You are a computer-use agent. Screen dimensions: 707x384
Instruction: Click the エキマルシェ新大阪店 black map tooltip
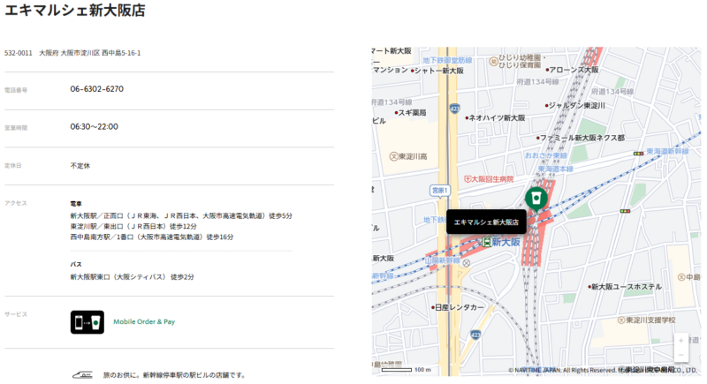tap(486, 222)
